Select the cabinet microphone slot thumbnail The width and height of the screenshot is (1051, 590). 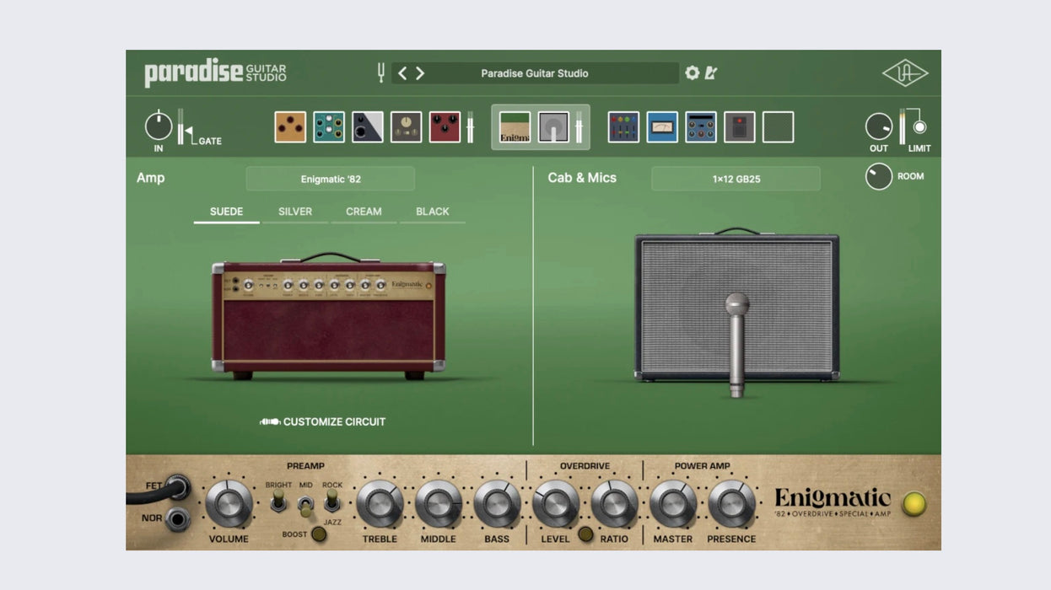[554, 127]
